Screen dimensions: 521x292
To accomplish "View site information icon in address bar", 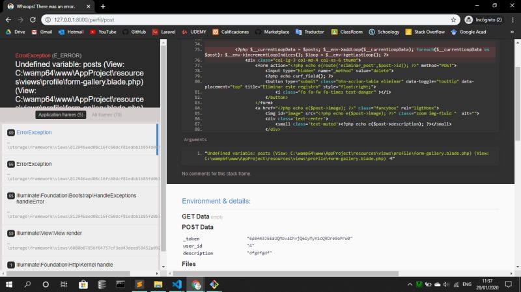I will (x=48, y=20).
